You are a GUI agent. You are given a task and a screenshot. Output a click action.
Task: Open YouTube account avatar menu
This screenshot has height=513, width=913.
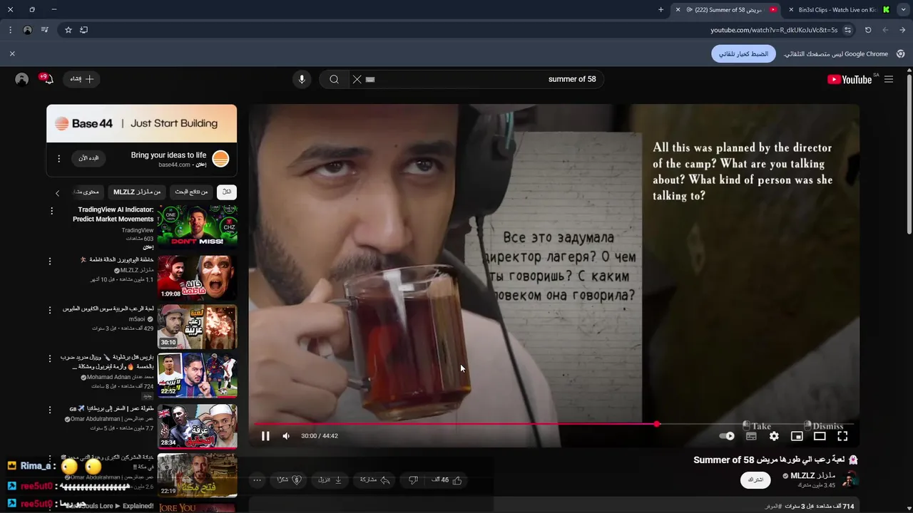21,79
